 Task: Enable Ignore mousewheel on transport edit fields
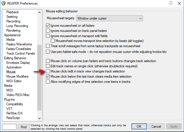click(48, 36)
